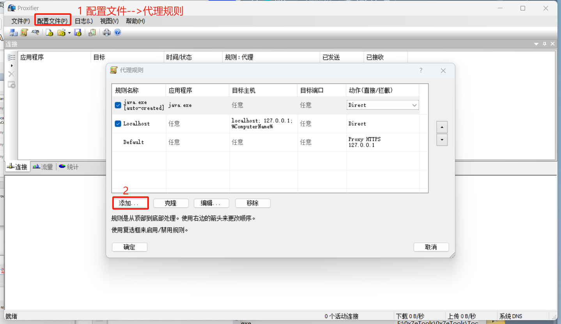The height and width of the screenshot is (324, 561).
Task: Open the print toolbar icon
Action: [106, 32]
